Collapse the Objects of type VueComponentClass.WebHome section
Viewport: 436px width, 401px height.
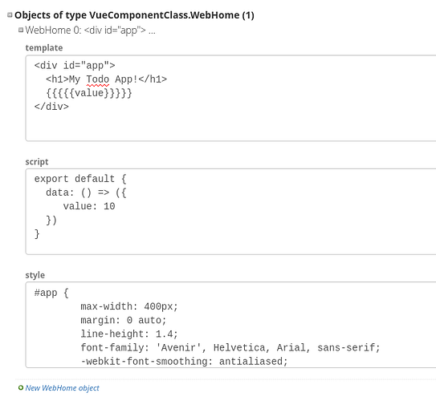click(x=10, y=14)
